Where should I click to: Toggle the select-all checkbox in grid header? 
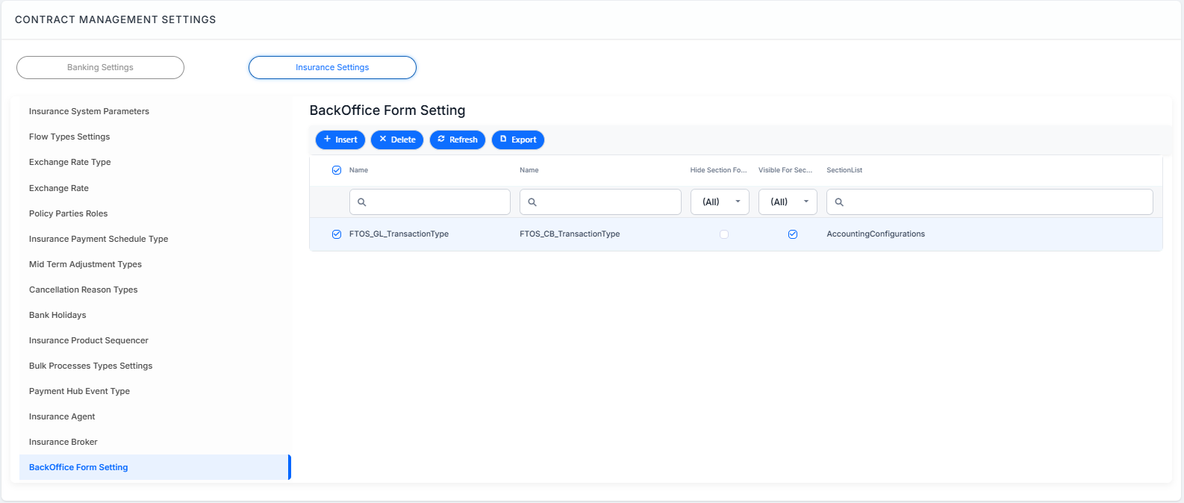click(x=337, y=170)
